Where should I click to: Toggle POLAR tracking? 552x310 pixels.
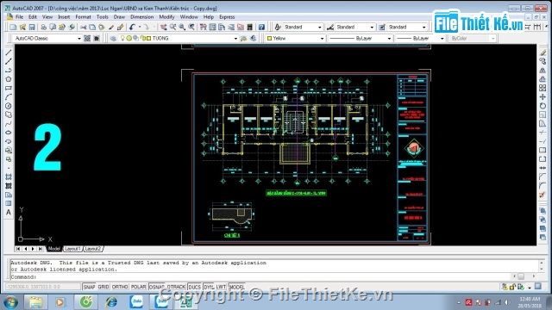[x=138, y=287]
